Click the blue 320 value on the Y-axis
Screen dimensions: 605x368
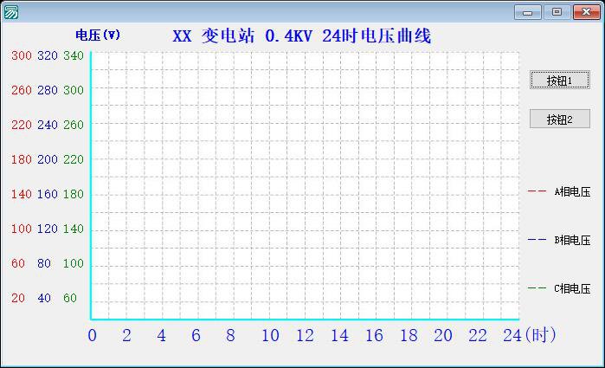pos(47,55)
